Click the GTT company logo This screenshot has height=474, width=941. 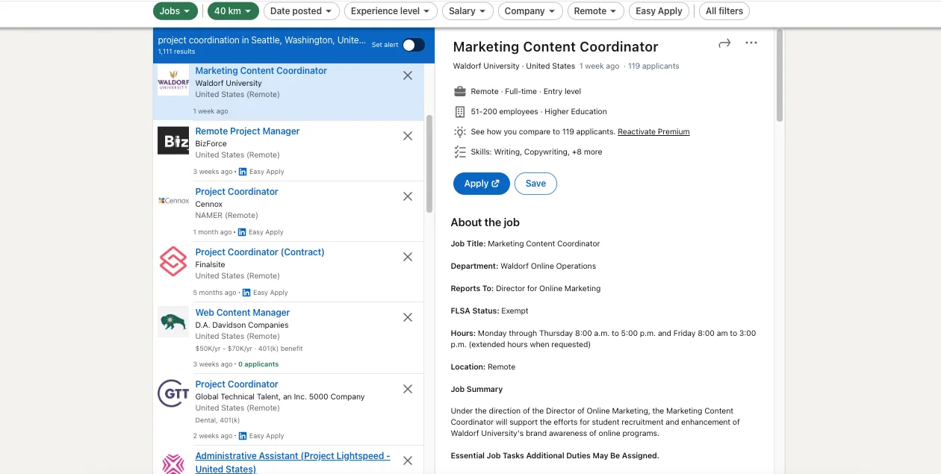pyautogui.click(x=173, y=393)
